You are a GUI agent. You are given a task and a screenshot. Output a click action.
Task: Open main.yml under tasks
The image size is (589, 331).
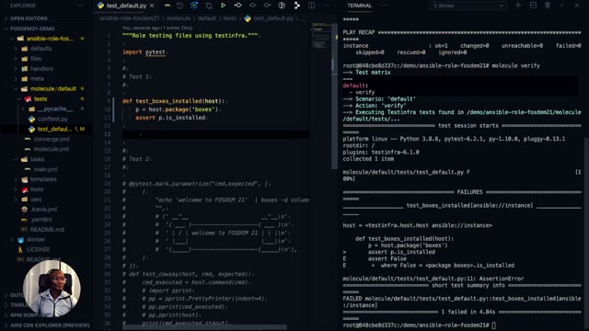[x=45, y=169]
